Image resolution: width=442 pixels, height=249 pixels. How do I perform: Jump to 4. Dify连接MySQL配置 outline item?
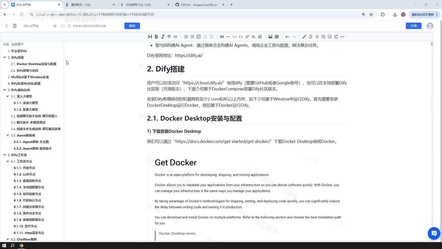pyautogui.click(x=24, y=83)
